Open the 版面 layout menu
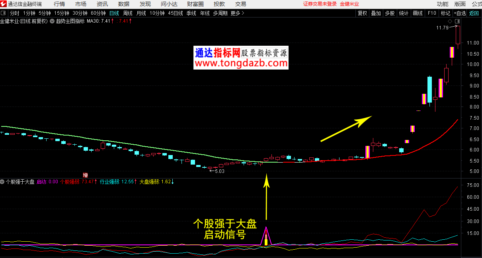This screenshot has height=258, width=482. [460, 4]
